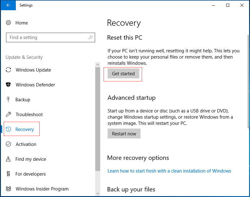This screenshot has width=250, height=197.
Task: Click the Activation checkmark icon
Action: click(x=8, y=144)
